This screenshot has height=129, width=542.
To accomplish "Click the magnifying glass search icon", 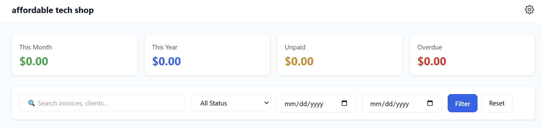I will click(x=31, y=103).
